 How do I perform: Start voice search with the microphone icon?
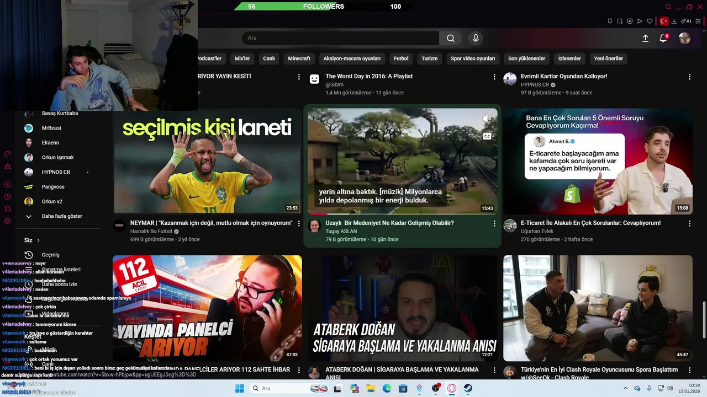coord(476,38)
